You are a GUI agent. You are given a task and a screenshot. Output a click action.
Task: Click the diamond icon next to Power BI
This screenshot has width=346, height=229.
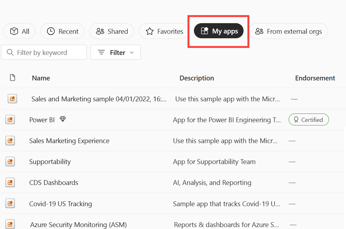point(62,119)
